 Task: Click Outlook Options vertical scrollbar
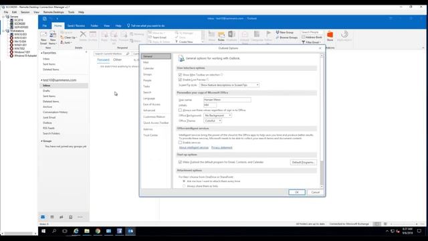coord(322,121)
